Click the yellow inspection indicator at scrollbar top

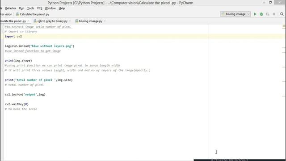point(284,26)
